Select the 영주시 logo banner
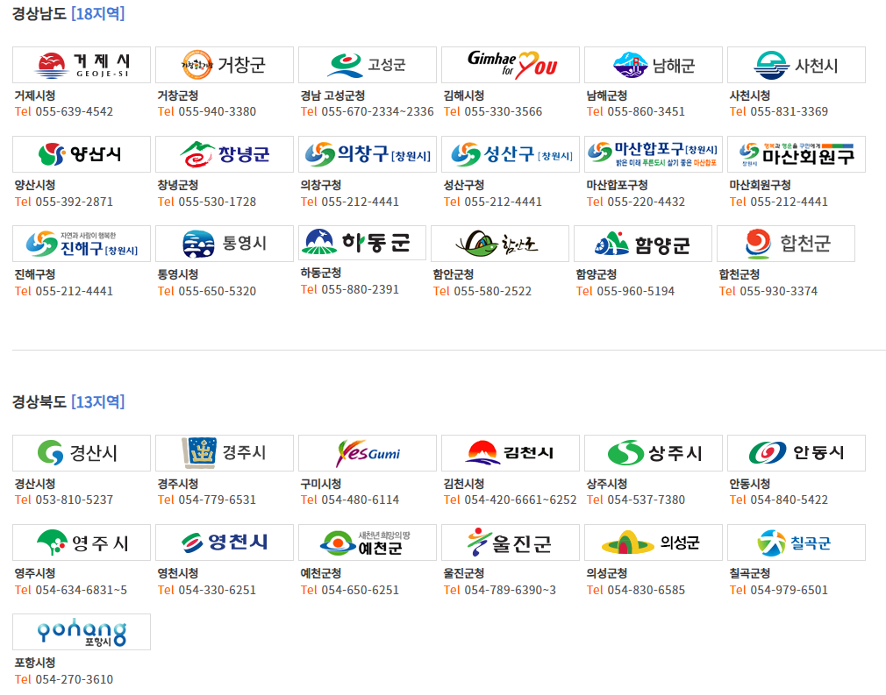Screen dimensions: 886x695 [82, 543]
